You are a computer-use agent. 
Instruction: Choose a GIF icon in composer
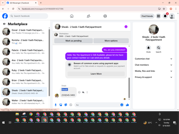[x=71, y=105]
